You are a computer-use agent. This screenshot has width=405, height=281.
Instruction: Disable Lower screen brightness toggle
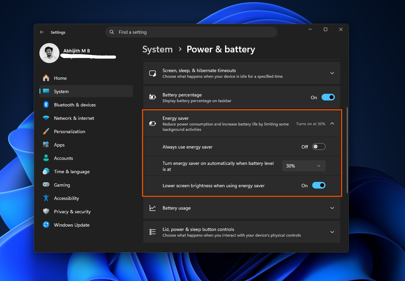click(x=319, y=186)
